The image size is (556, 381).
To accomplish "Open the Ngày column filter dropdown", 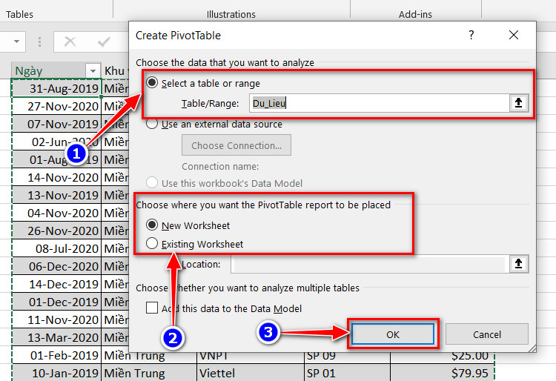I will tap(93, 71).
